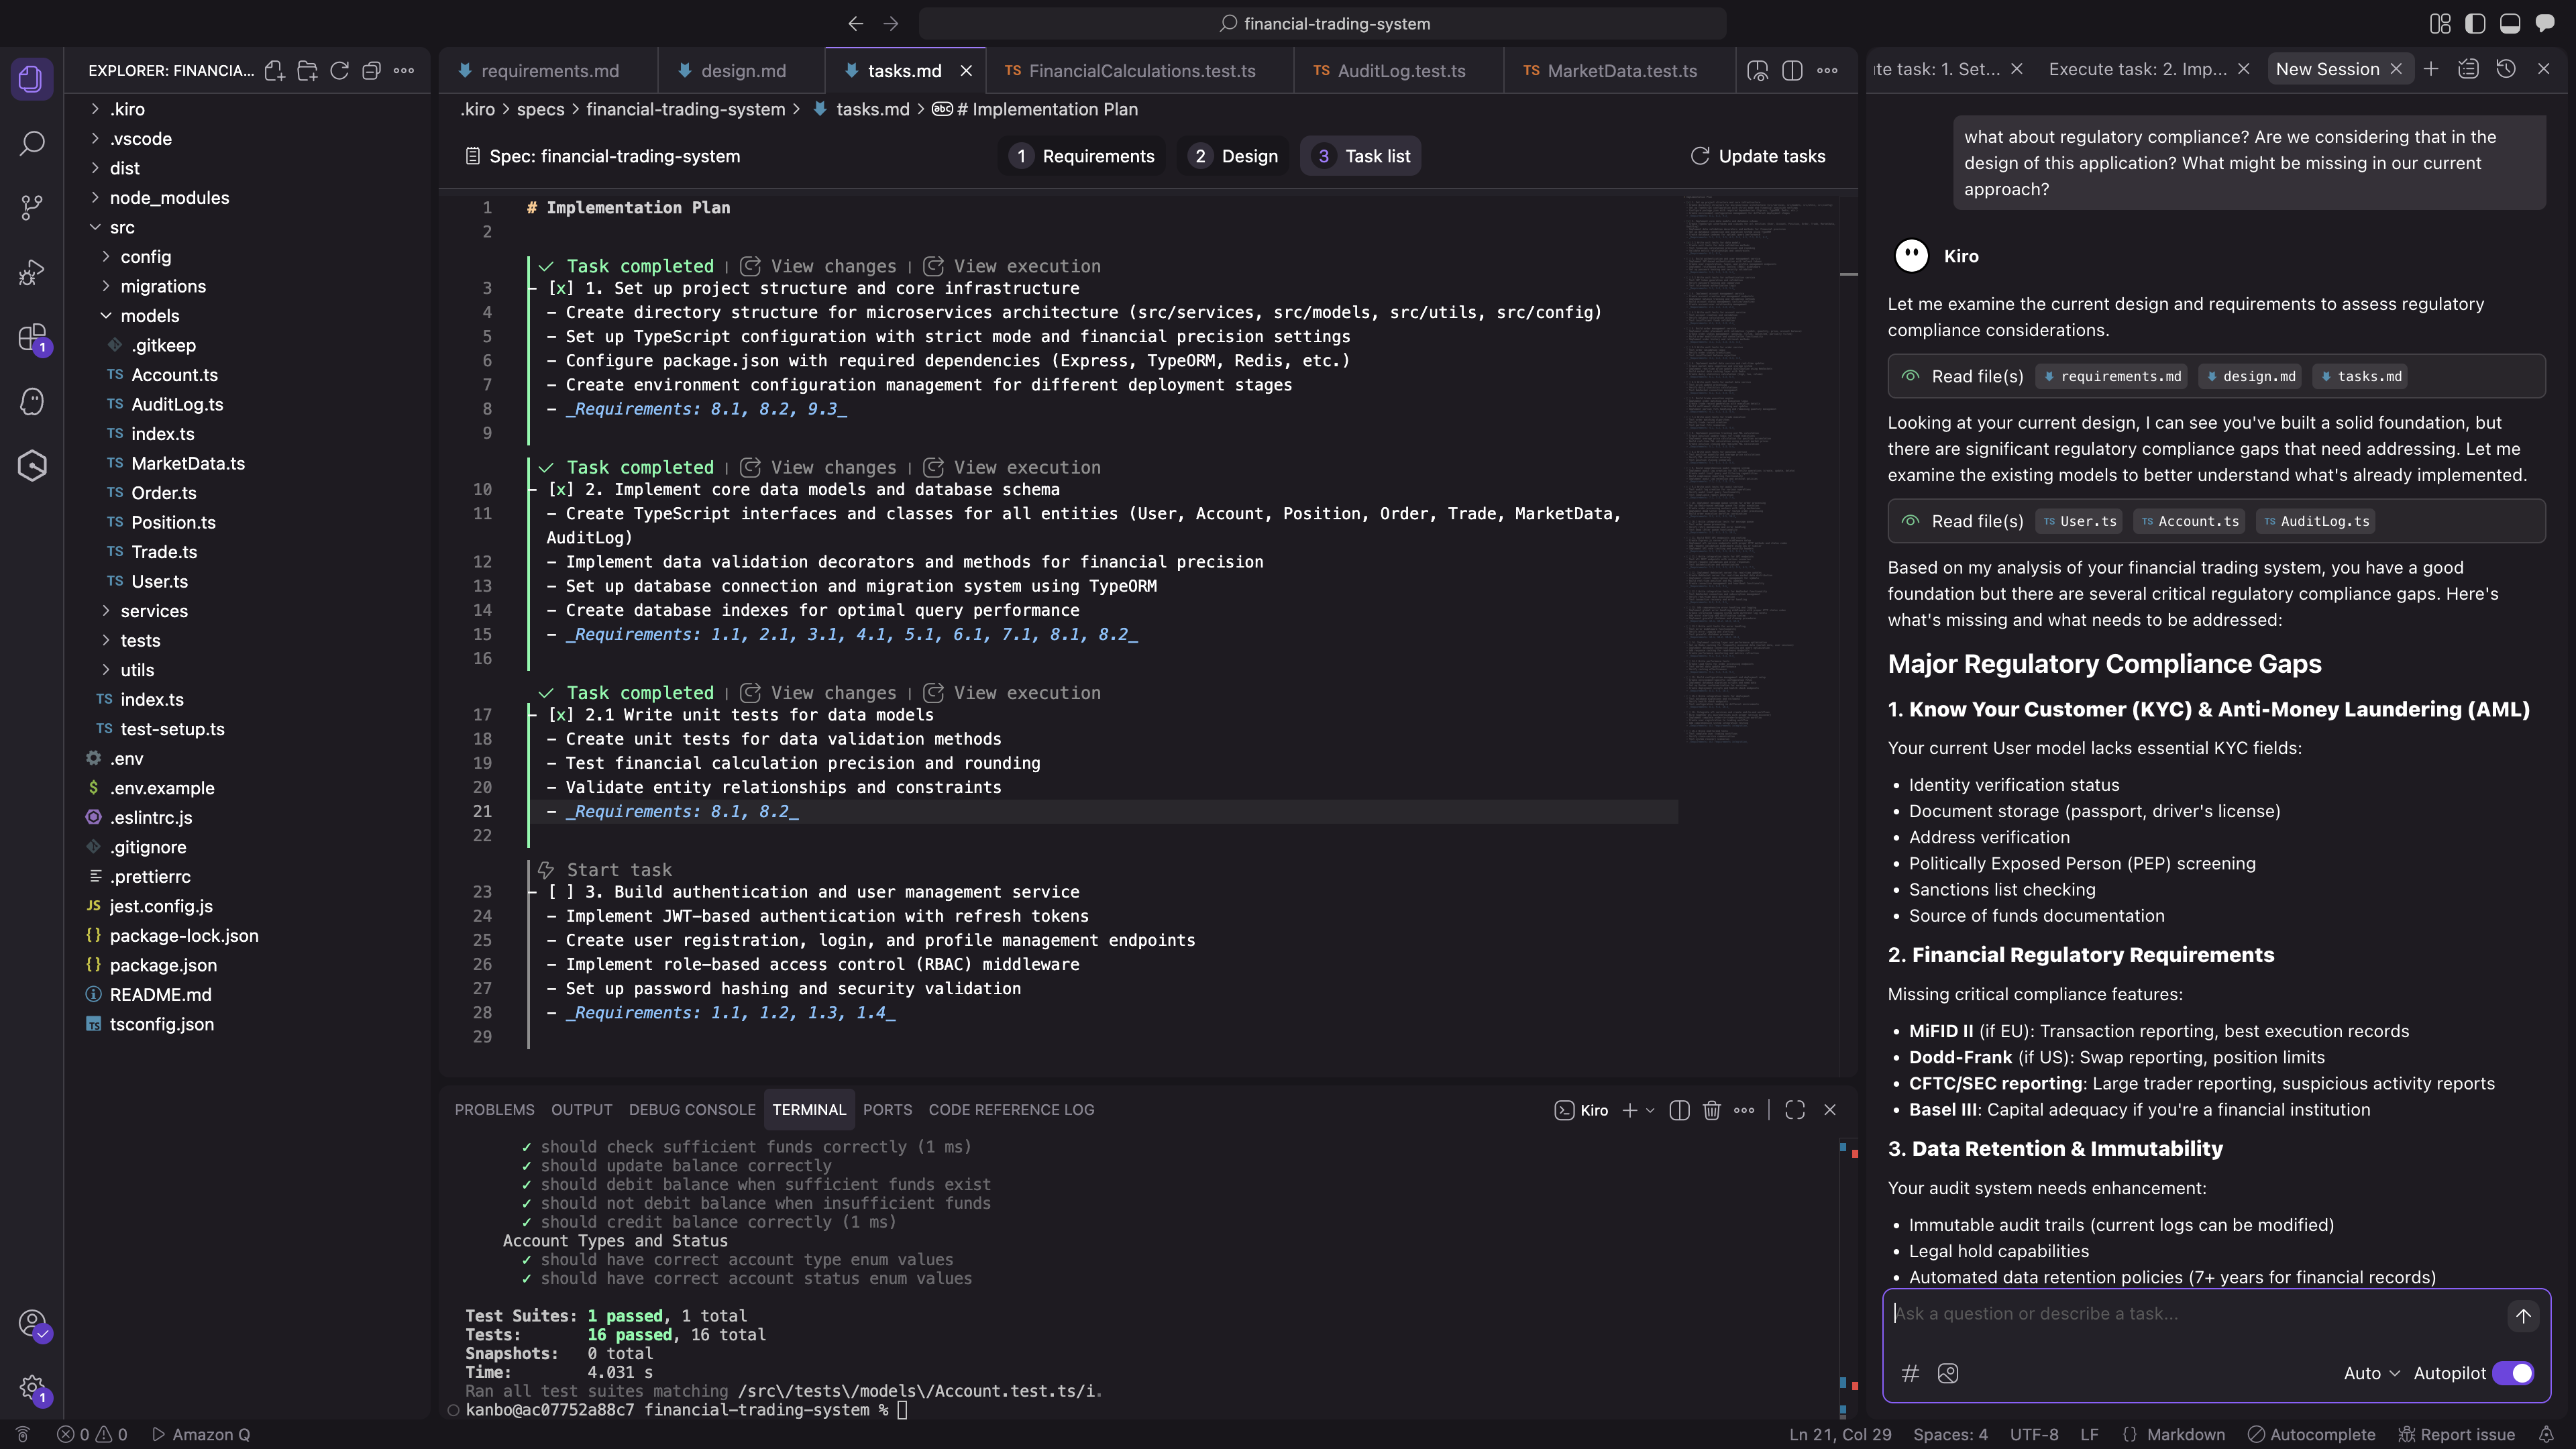
Task: Disable the Autopilot toggle
Action: pos(2513,1373)
